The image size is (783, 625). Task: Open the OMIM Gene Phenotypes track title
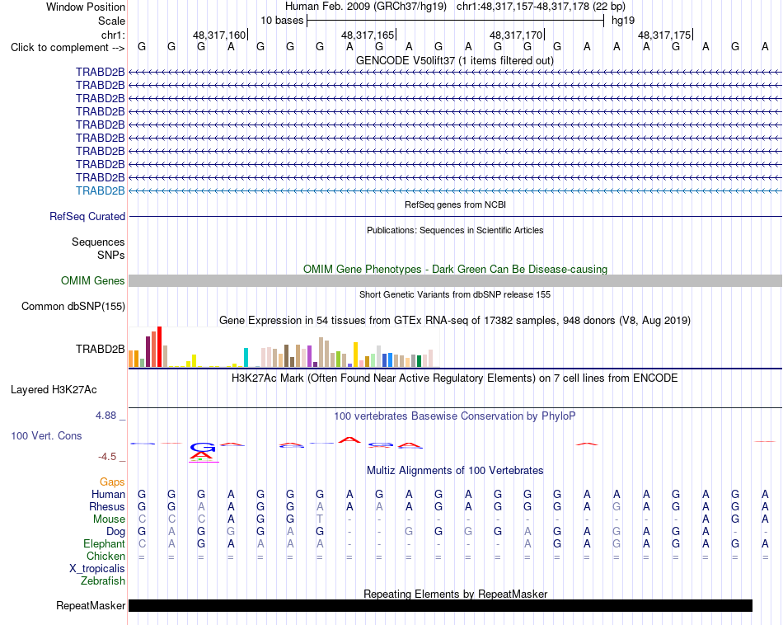coord(455,270)
